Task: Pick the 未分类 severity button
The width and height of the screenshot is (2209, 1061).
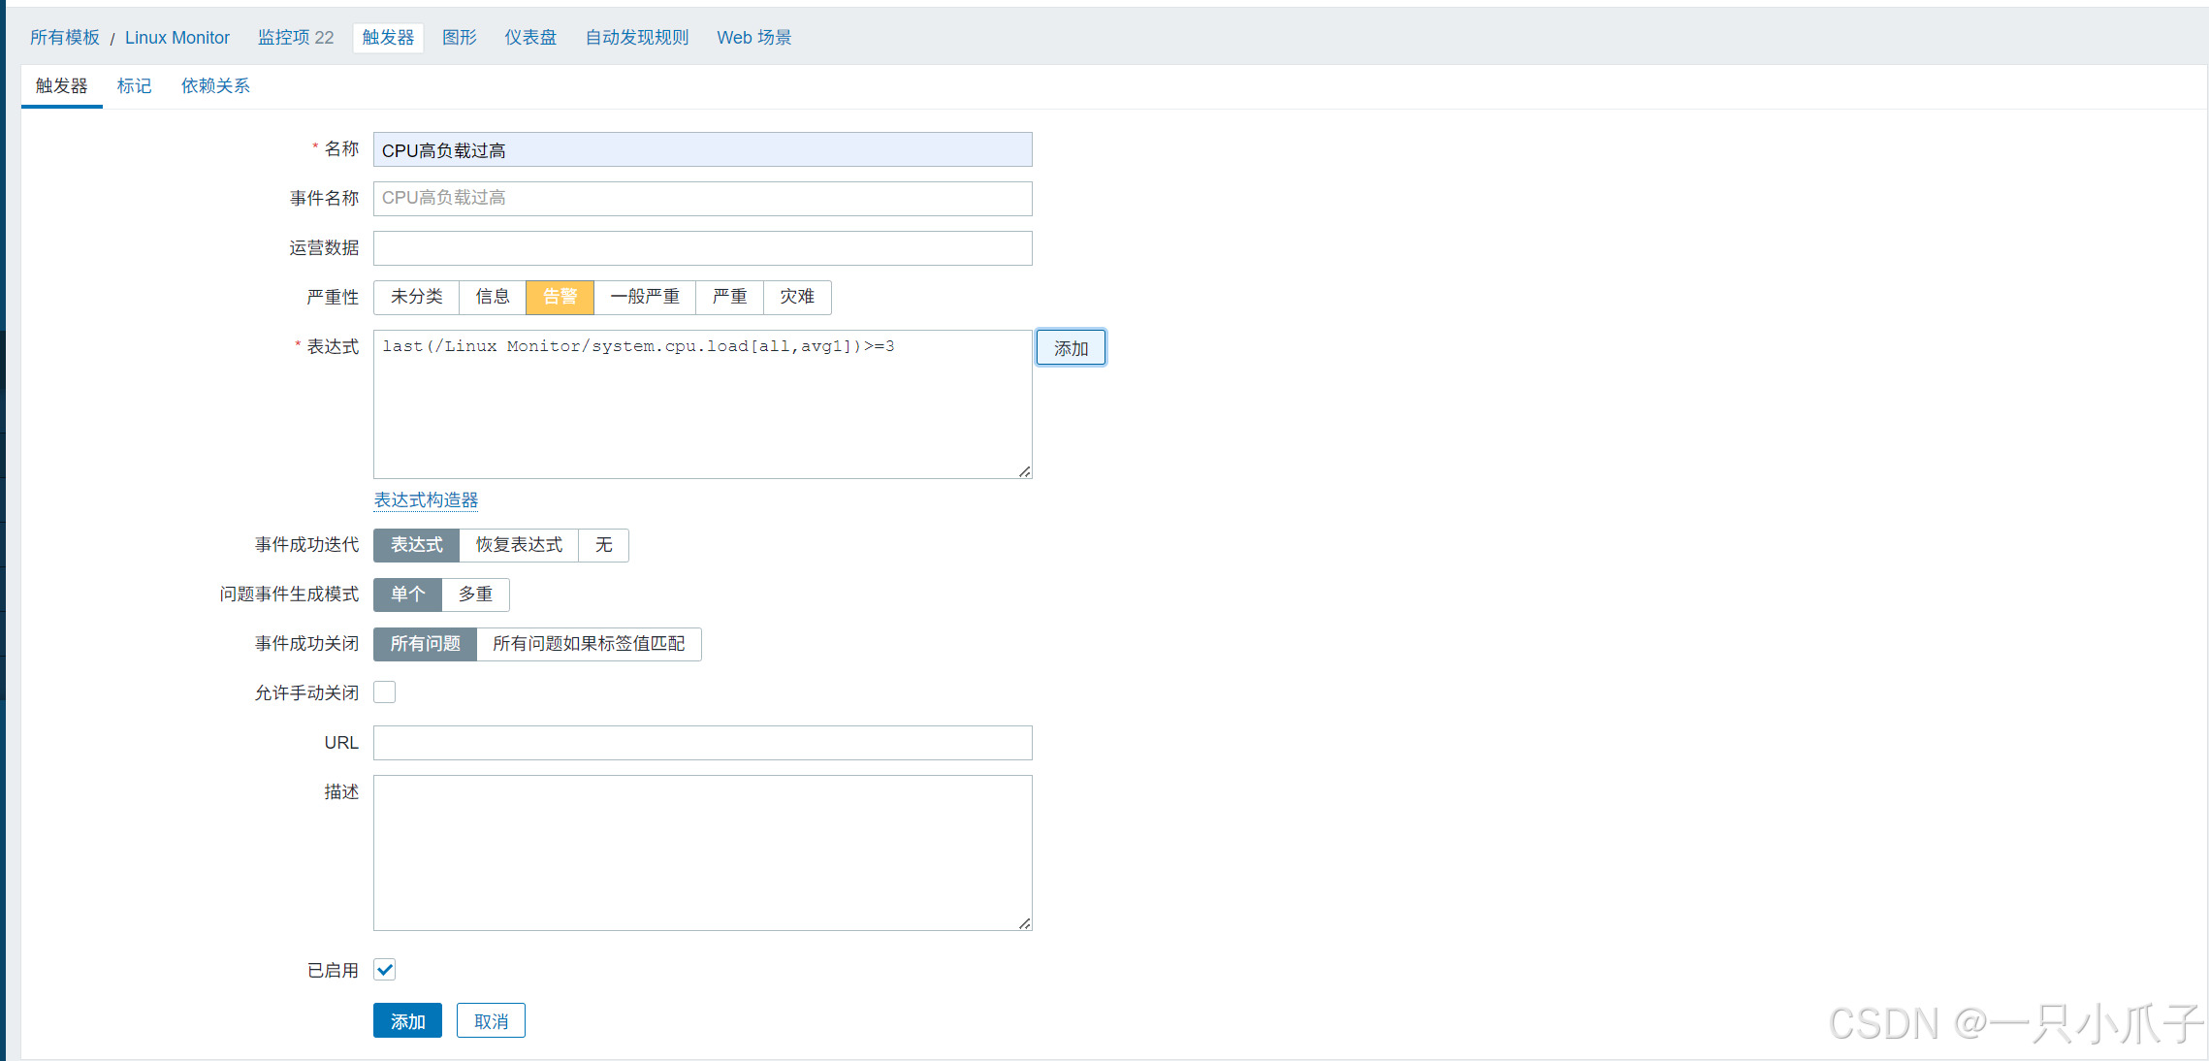Action: pyautogui.click(x=417, y=297)
